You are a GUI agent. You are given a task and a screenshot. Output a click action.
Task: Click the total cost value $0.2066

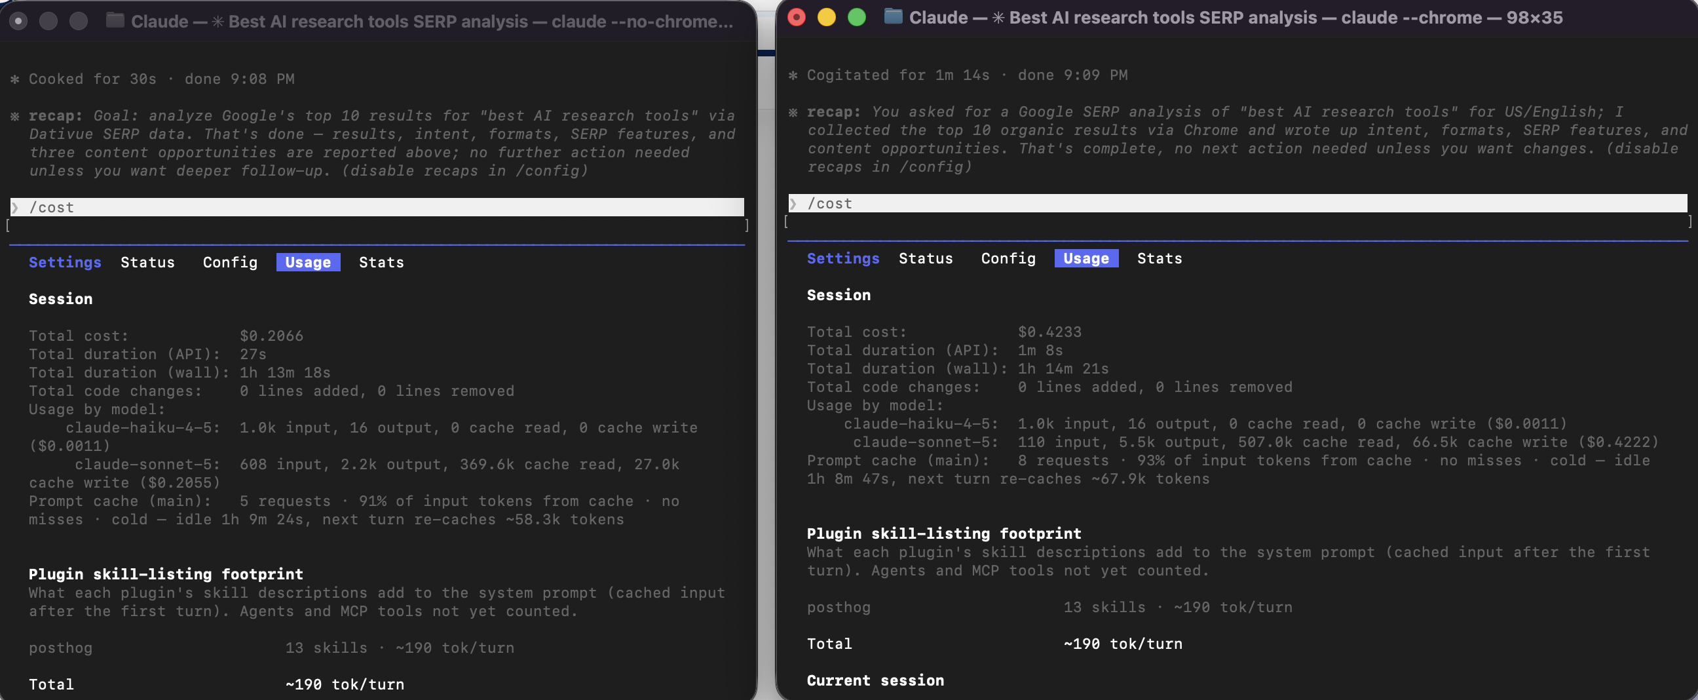[271, 336]
